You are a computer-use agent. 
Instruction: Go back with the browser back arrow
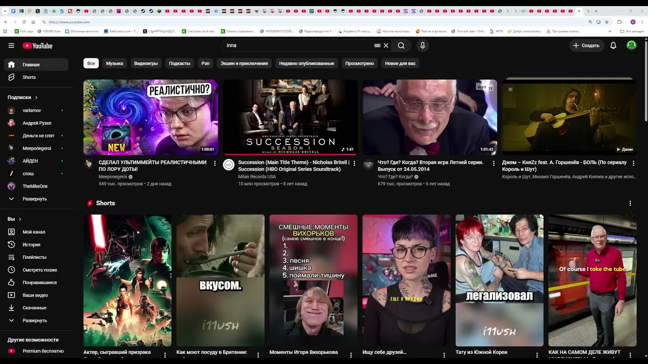(6, 22)
